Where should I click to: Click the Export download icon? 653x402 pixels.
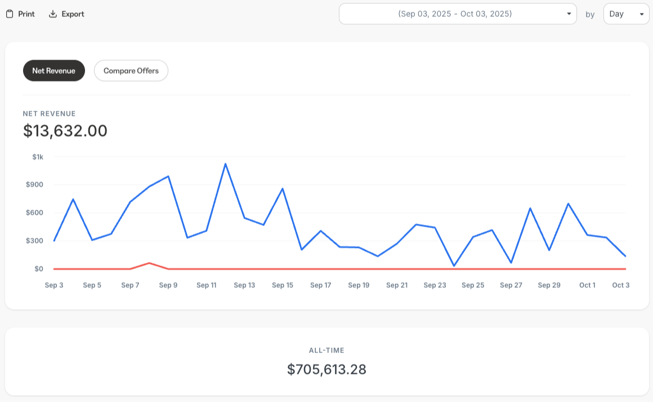tap(53, 14)
